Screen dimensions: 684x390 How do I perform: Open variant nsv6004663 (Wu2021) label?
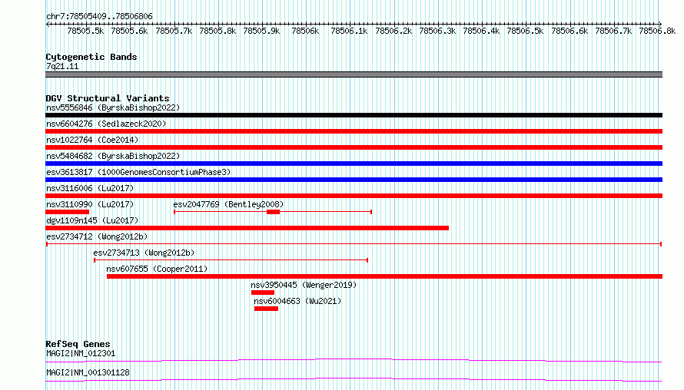click(x=297, y=301)
